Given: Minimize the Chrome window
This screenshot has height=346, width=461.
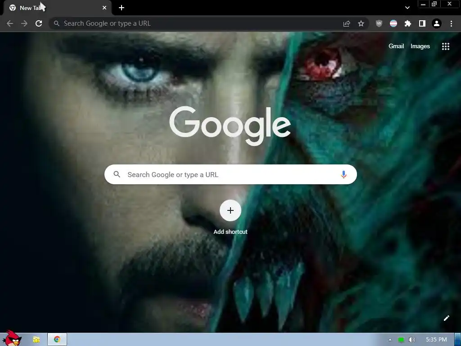Looking at the screenshot, I should [x=423, y=4].
